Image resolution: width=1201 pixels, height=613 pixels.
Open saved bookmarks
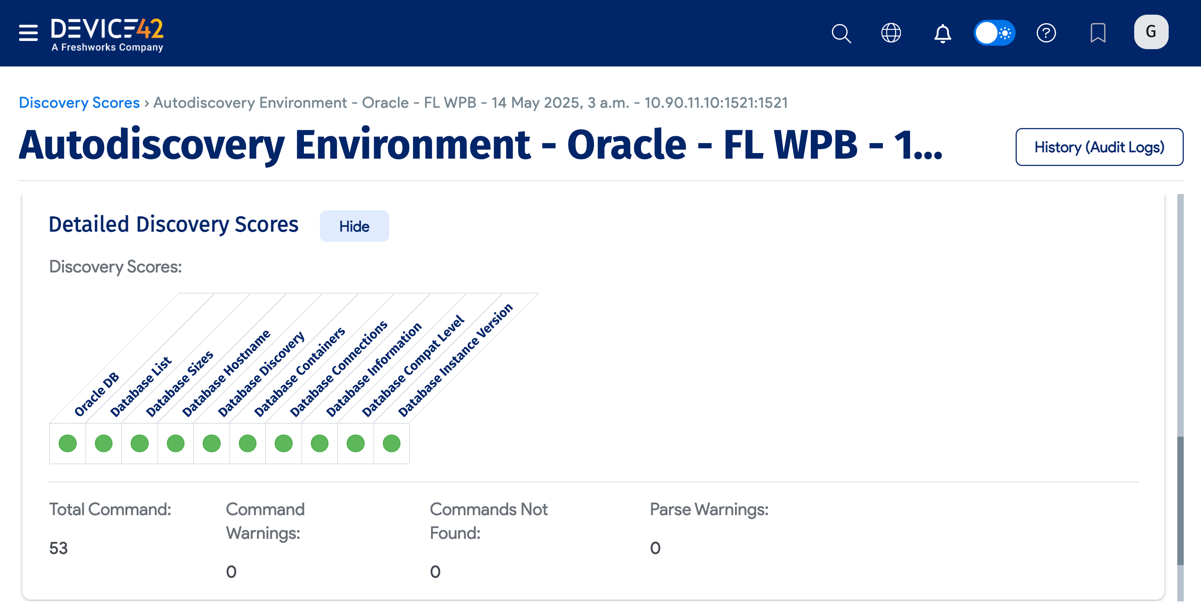click(x=1098, y=33)
